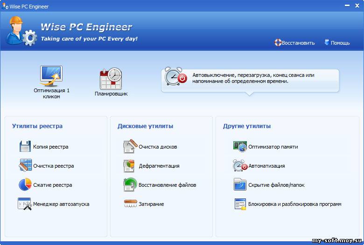
Task: Click the Копия реестра floppy disk icon
Action: click(25, 146)
